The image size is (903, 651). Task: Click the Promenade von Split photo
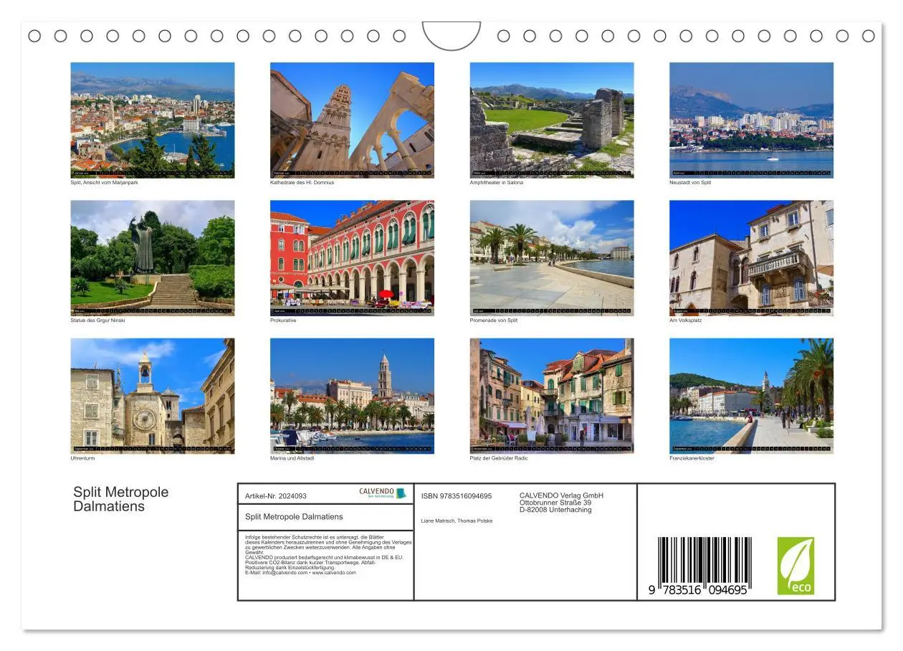(x=552, y=256)
